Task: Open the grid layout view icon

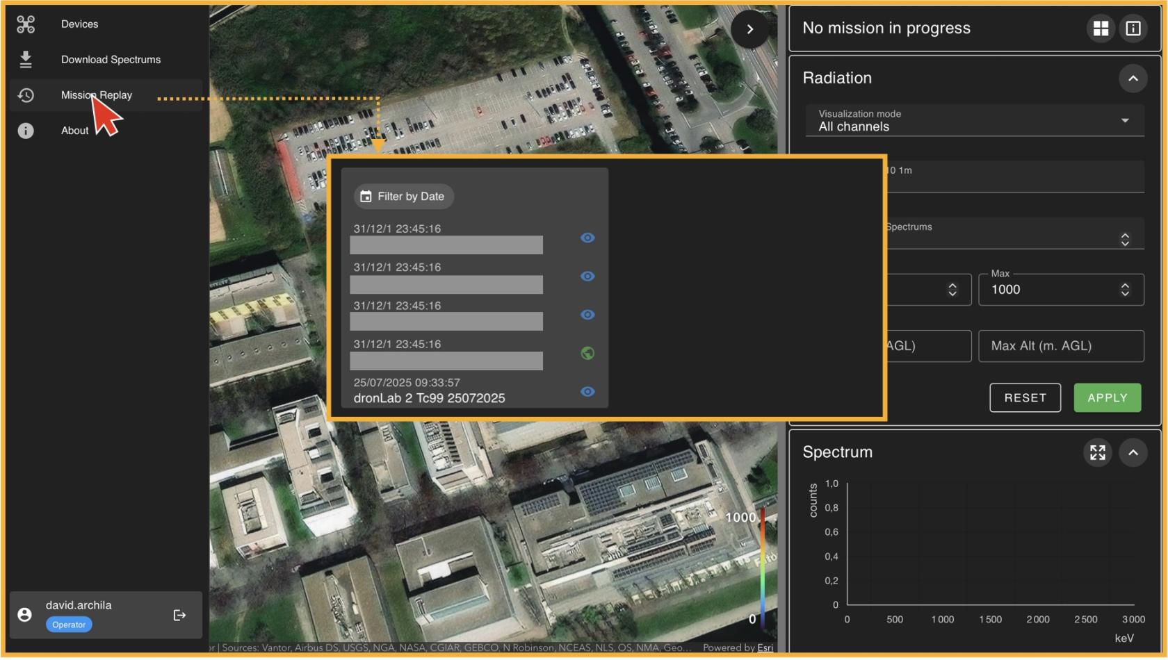Action: [x=1101, y=28]
